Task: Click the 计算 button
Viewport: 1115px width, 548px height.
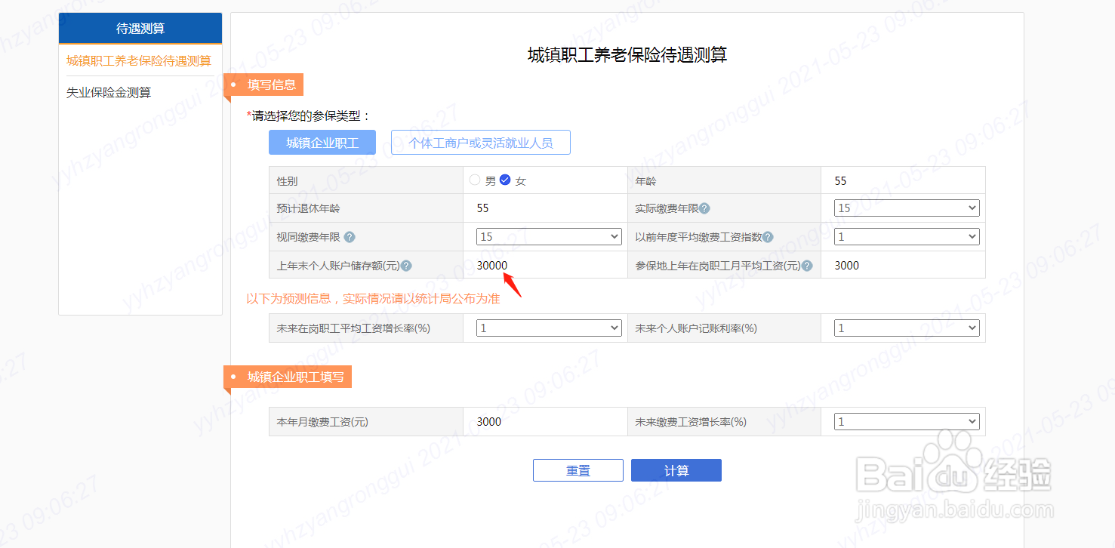Action: pyautogui.click(x=676, y=470)
